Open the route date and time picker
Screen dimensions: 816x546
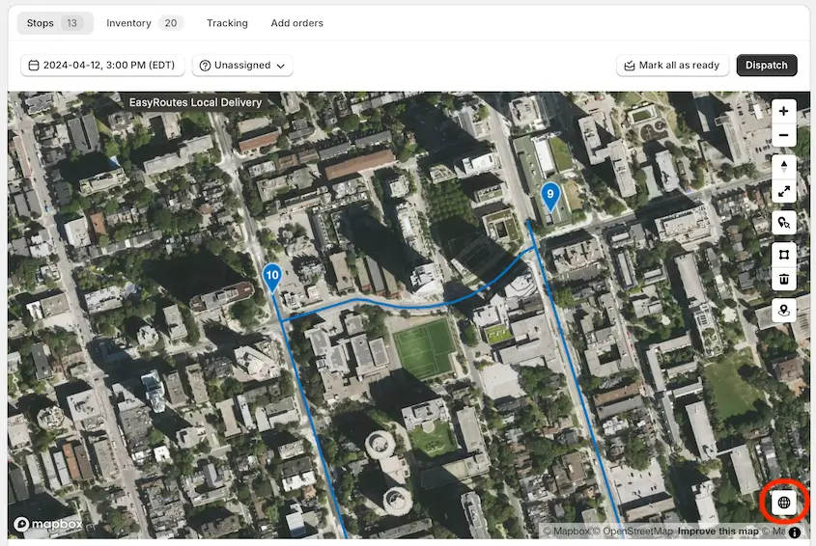[102, 66]
